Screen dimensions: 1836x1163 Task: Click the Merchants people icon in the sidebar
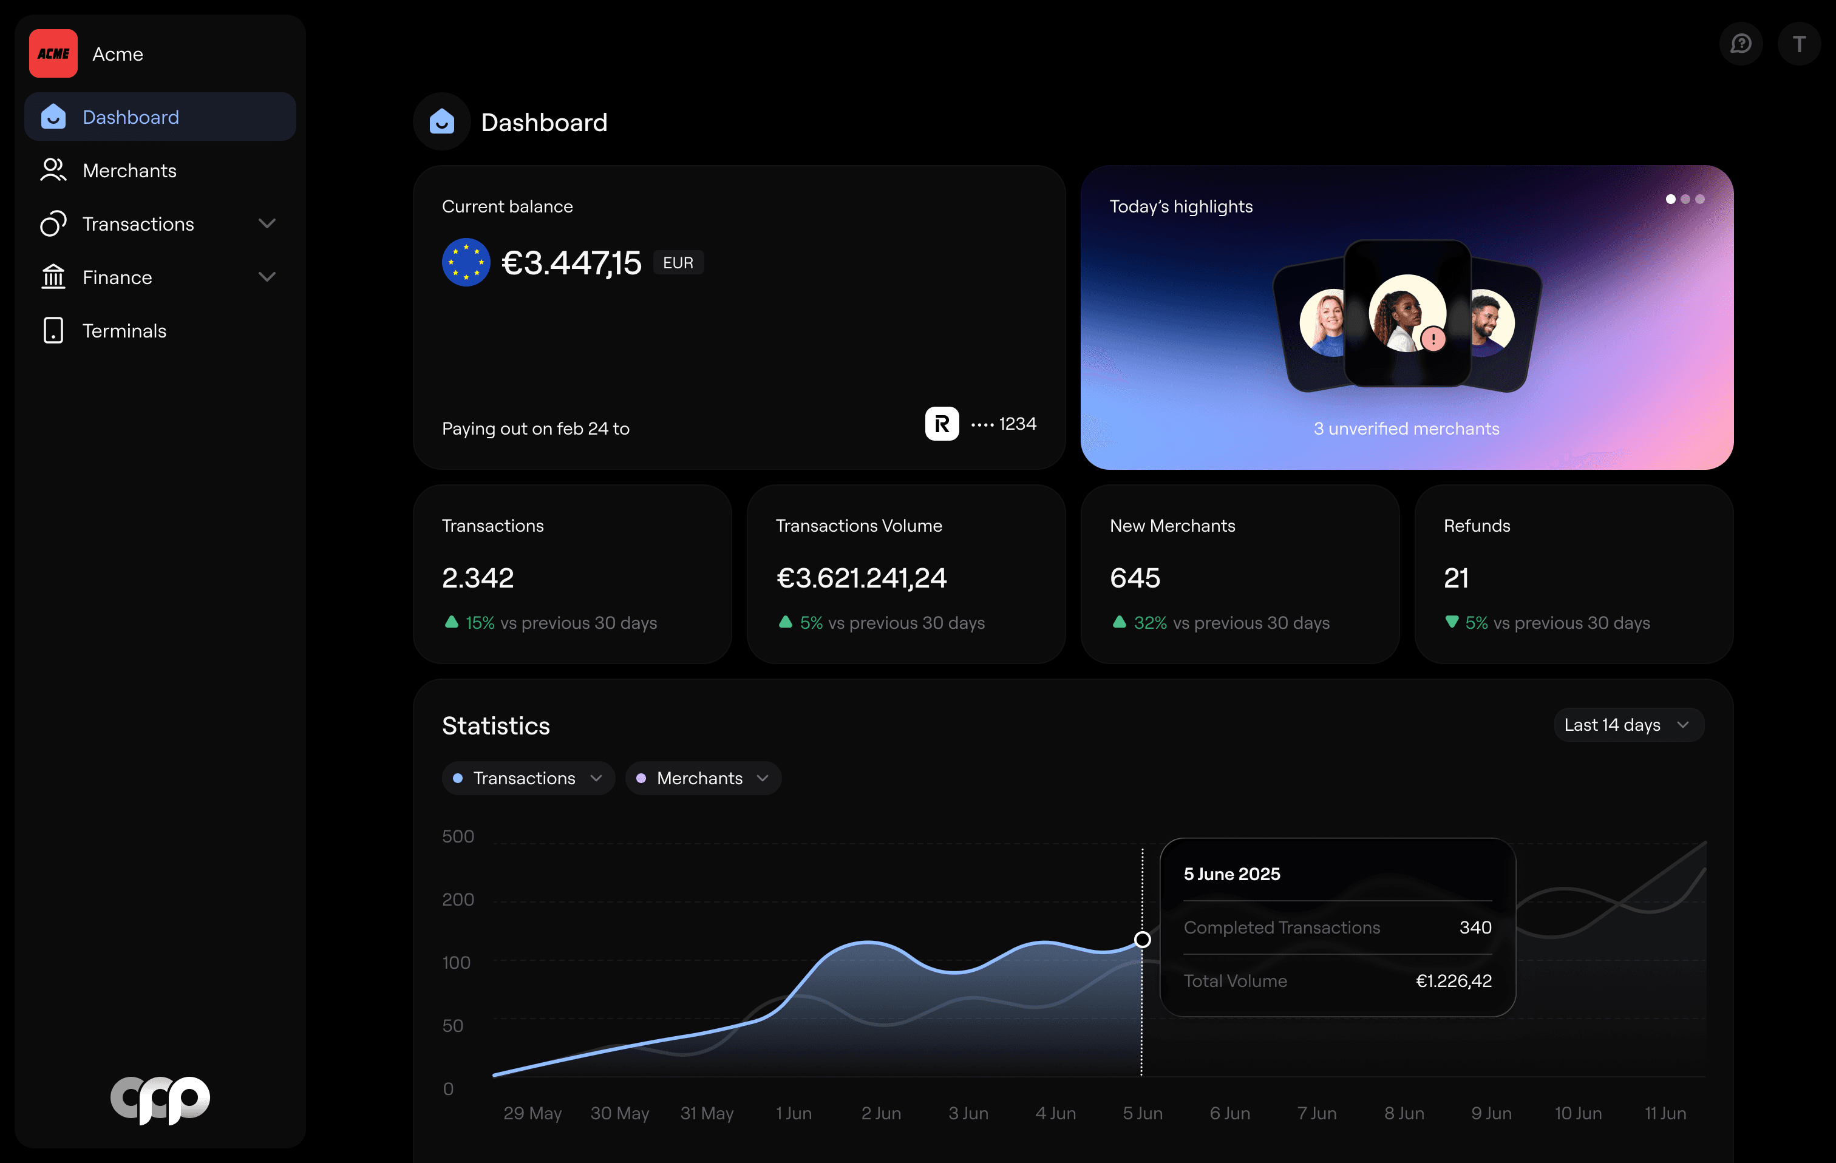(x=53, y=170)
